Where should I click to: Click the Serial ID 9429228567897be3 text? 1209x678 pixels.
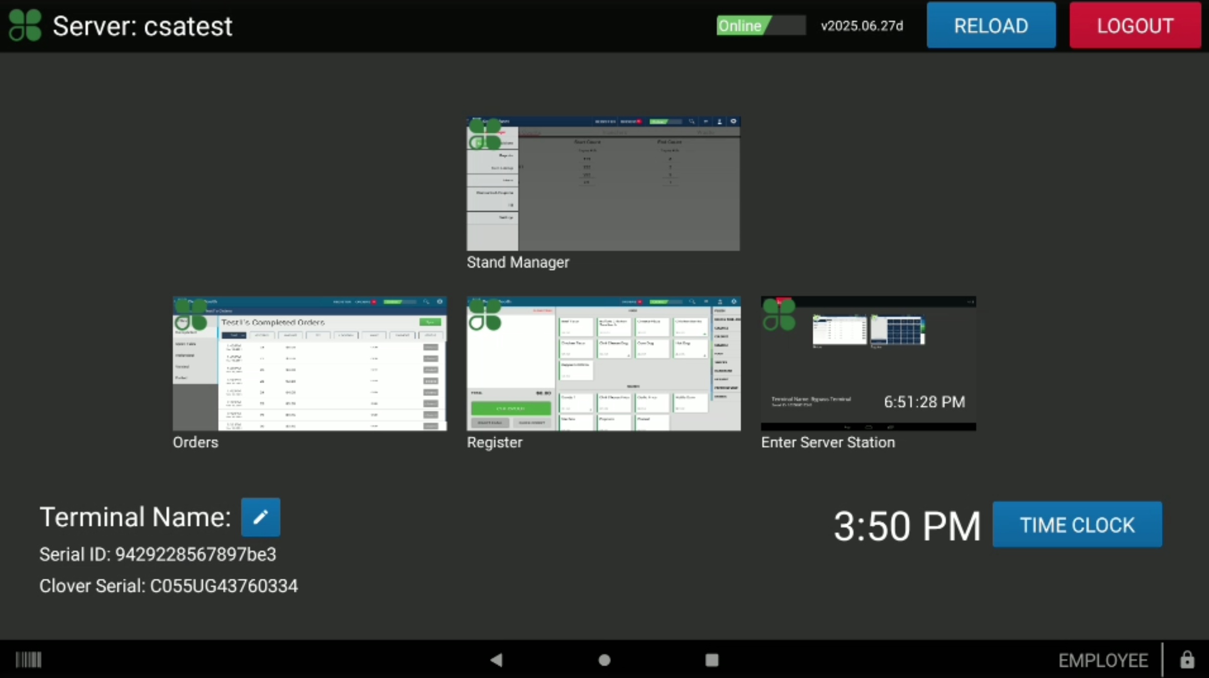pyautogui.click(x=158, y=554)
